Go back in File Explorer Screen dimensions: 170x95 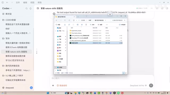(x=57, y=20)
